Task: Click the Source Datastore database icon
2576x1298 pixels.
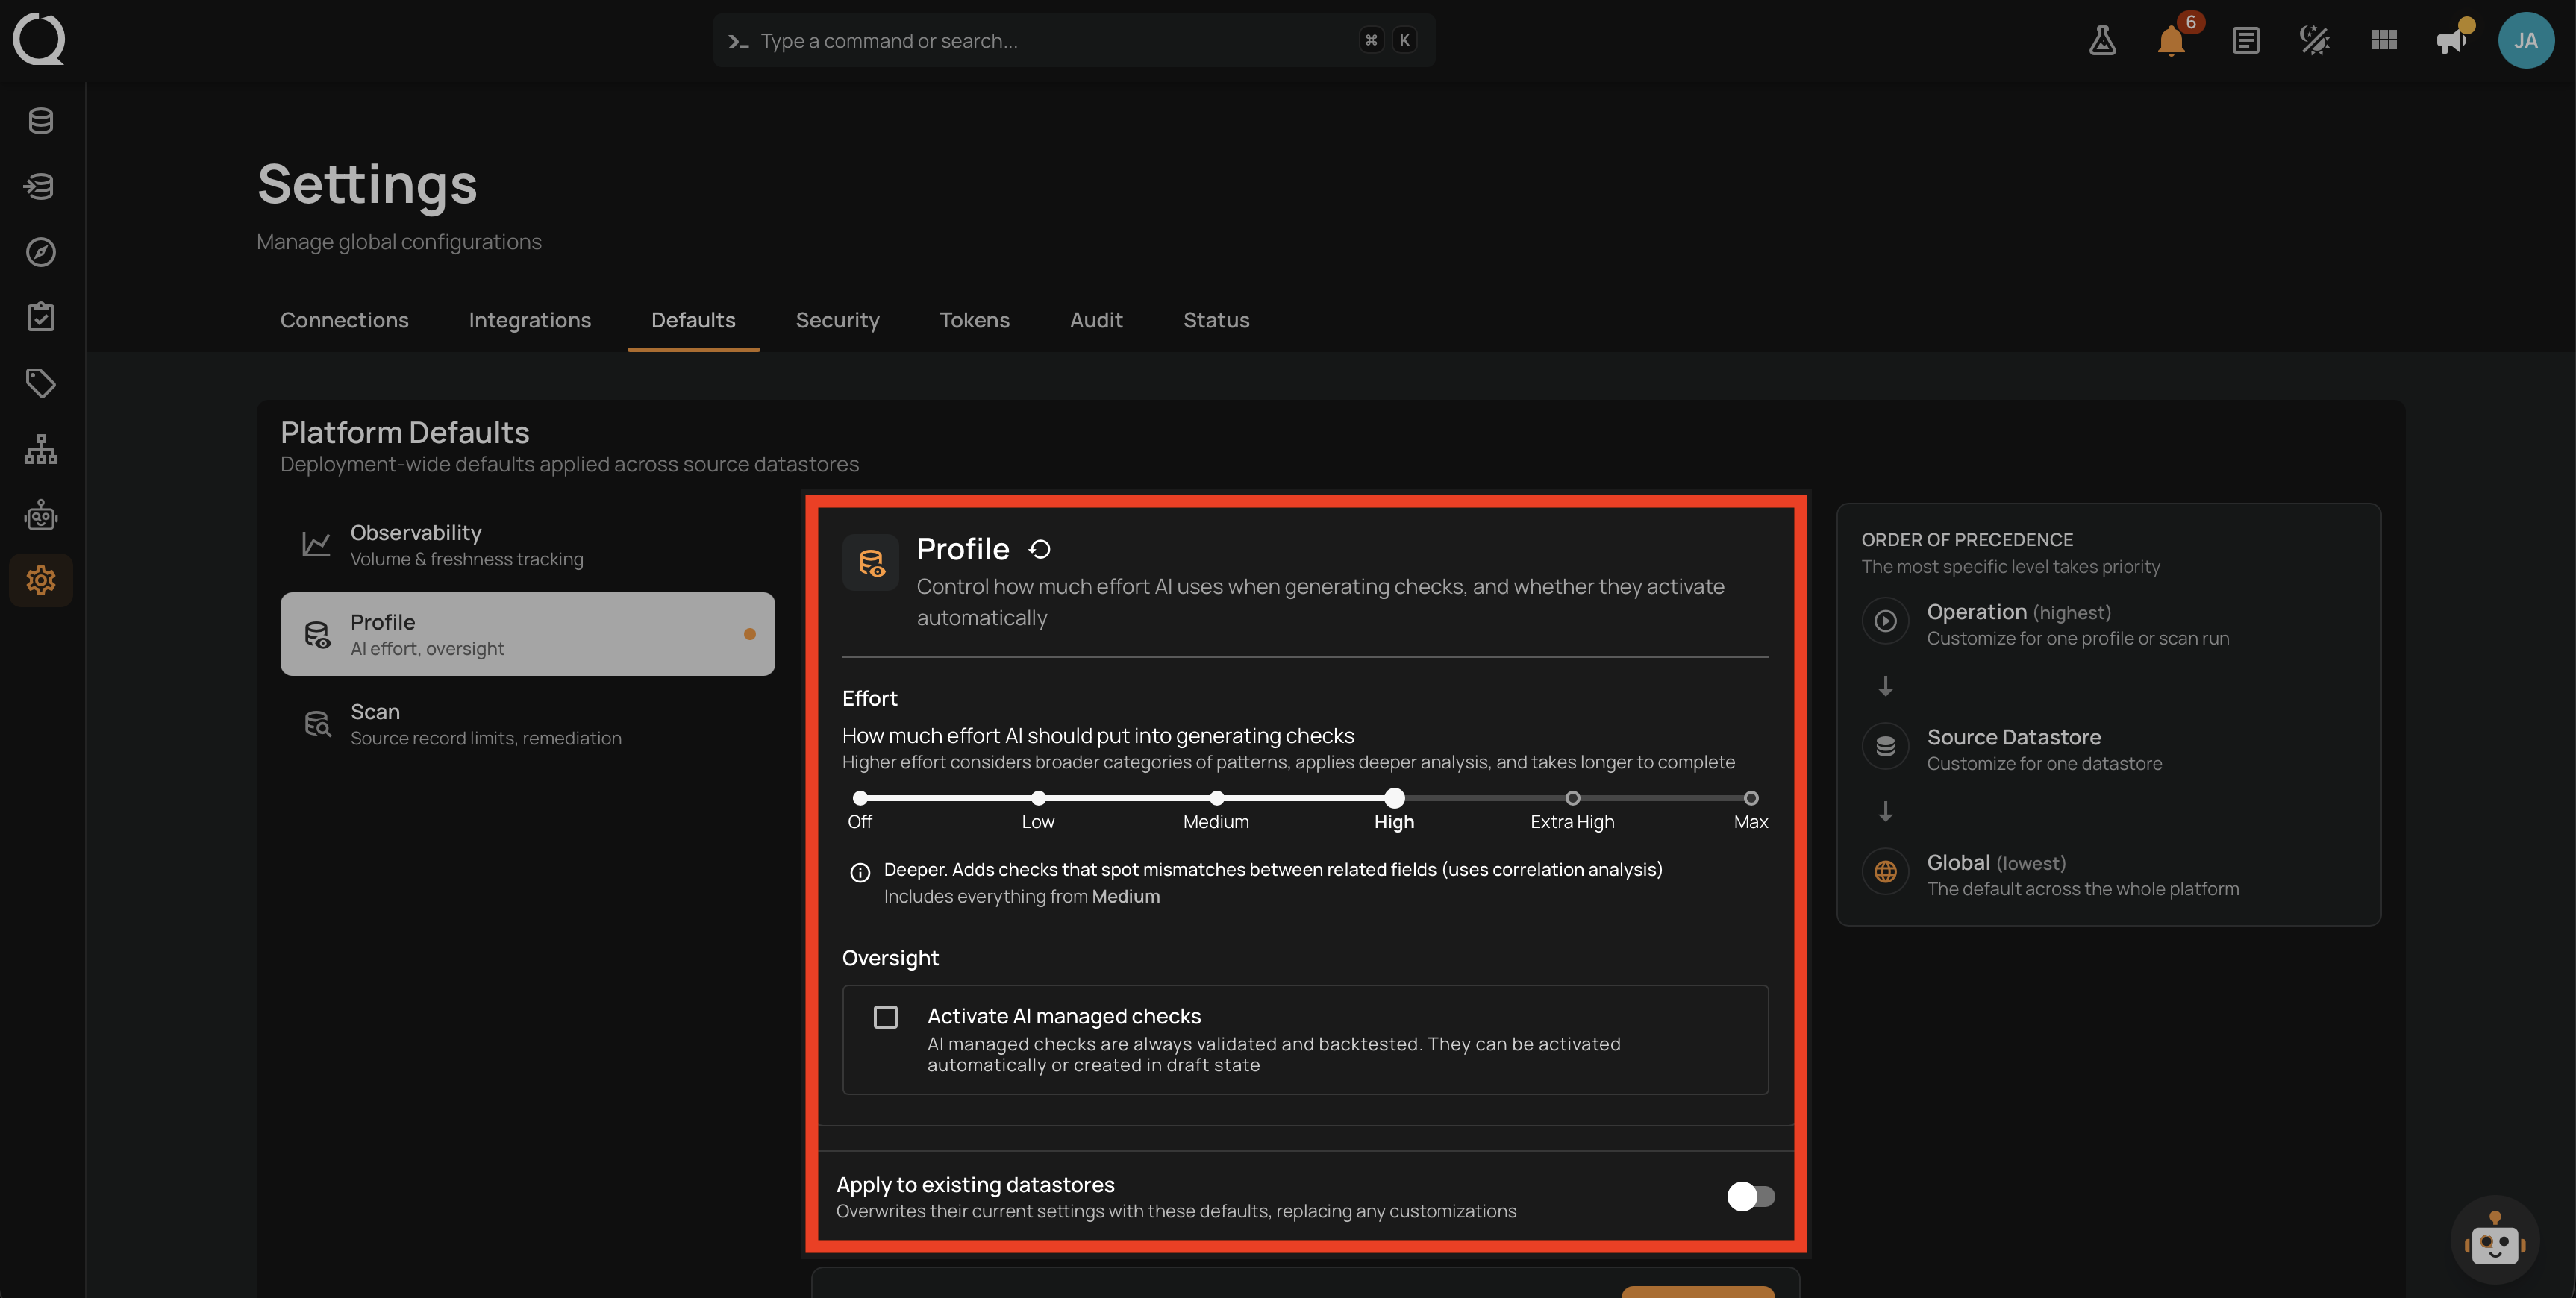Action: (x=1885, y=746)
